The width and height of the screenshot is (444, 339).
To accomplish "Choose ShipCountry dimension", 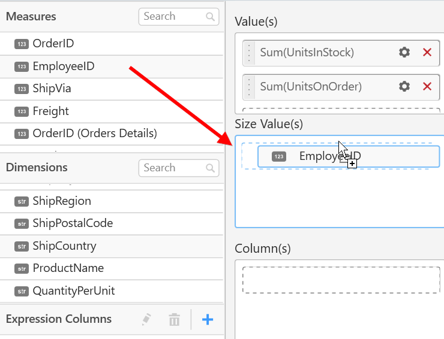I will coord(64,246).
